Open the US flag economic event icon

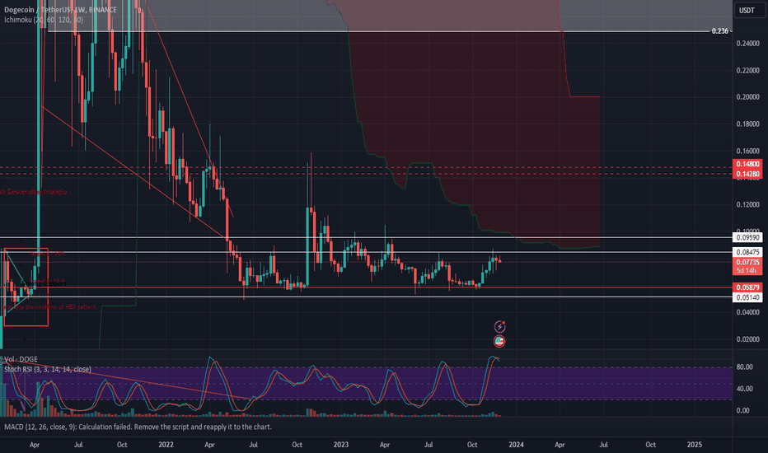point(499,341)
